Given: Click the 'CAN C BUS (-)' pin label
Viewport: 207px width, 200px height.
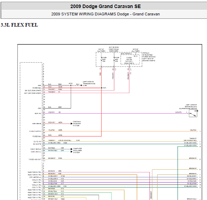Looking at the screenshot, I should point(36,152).
